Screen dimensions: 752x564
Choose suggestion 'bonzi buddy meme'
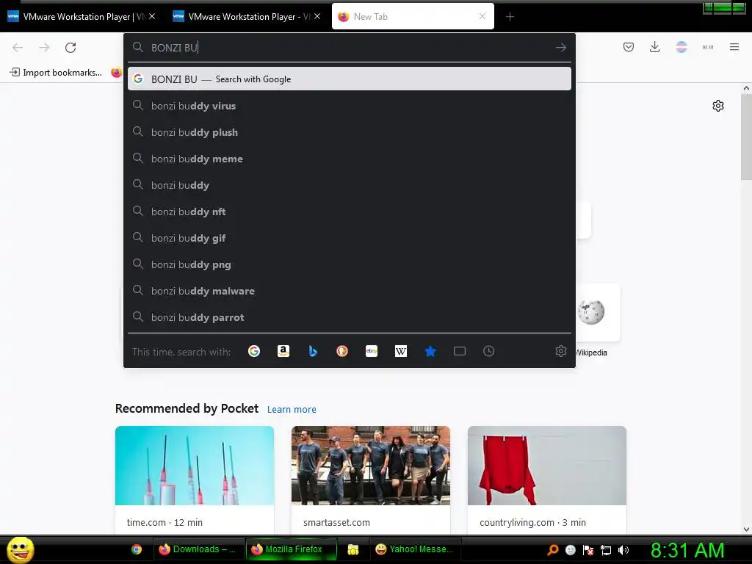click(x=349, y=159)
